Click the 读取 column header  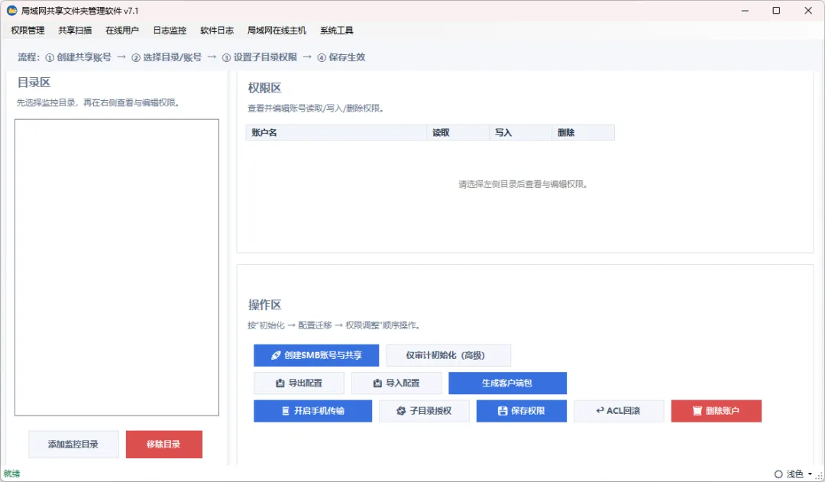point(458,133)
